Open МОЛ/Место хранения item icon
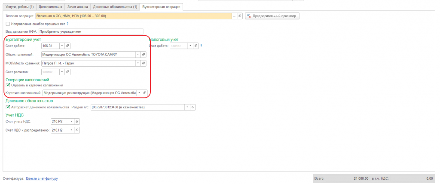Viewport: 440px width, 184px height. (144, 63)
